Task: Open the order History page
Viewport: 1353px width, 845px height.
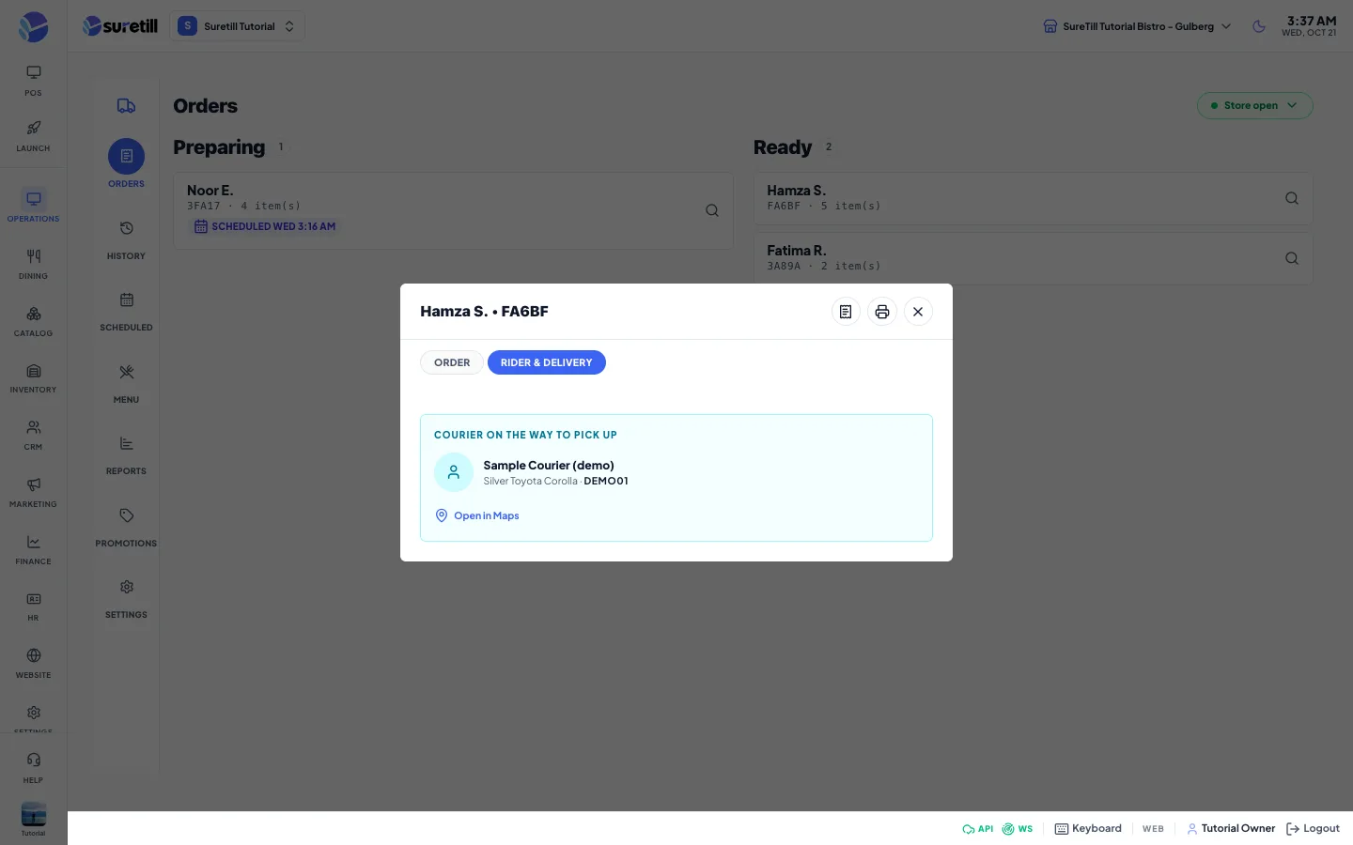Action: (126, 239)
